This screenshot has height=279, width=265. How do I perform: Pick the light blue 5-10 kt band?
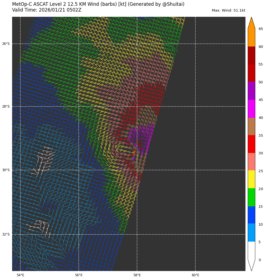pos(251,233)
